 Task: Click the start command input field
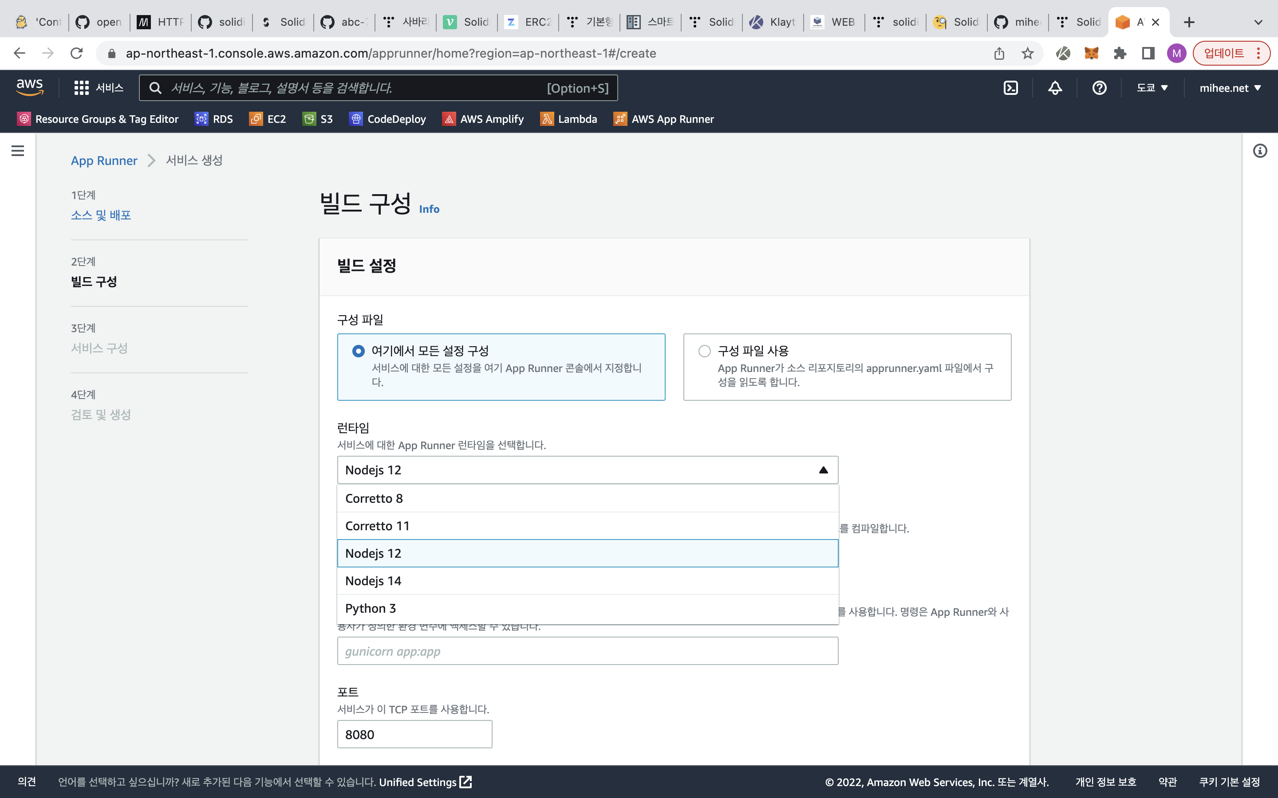pyautogui.click(x=587, y=651)
